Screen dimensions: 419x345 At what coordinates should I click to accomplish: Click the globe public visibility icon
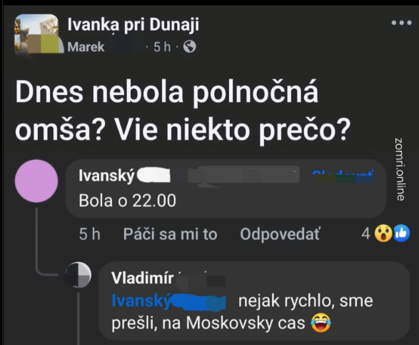189,46
